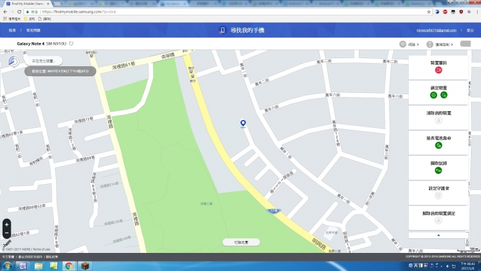Select the Find My Mobile browser tab
The height and width of the screenshot is (271, 481).
[x=27, y=4]
